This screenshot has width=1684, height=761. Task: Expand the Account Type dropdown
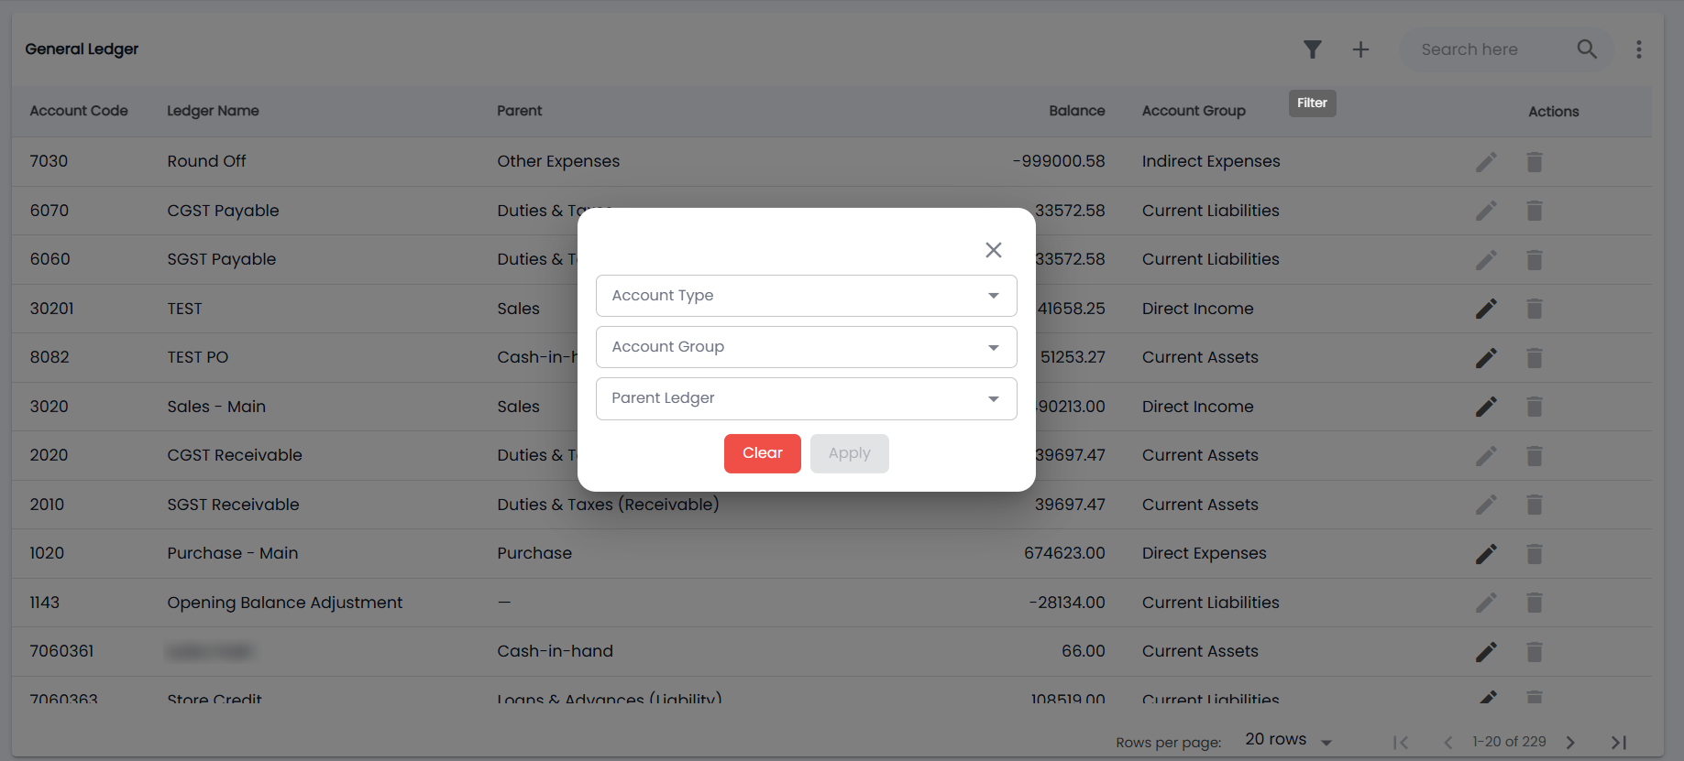pos(806,296)
